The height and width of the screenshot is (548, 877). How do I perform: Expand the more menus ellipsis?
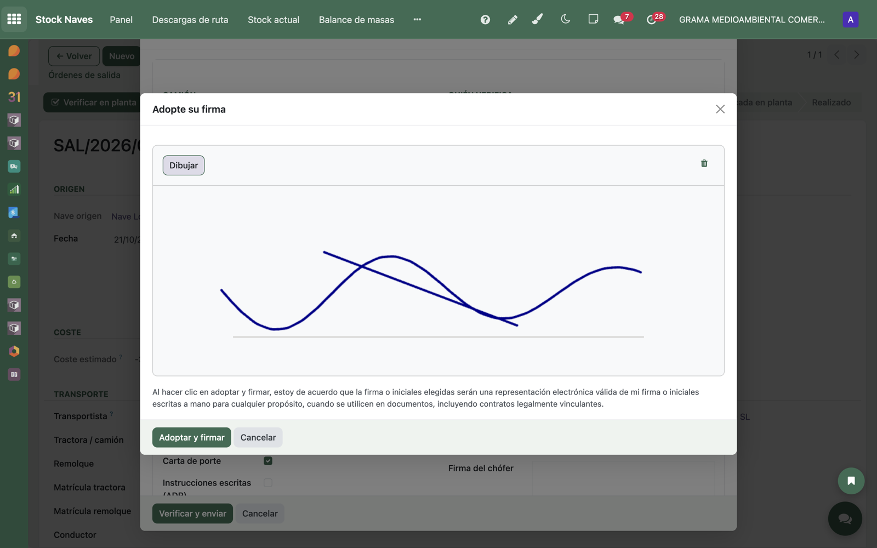point(417,20)
